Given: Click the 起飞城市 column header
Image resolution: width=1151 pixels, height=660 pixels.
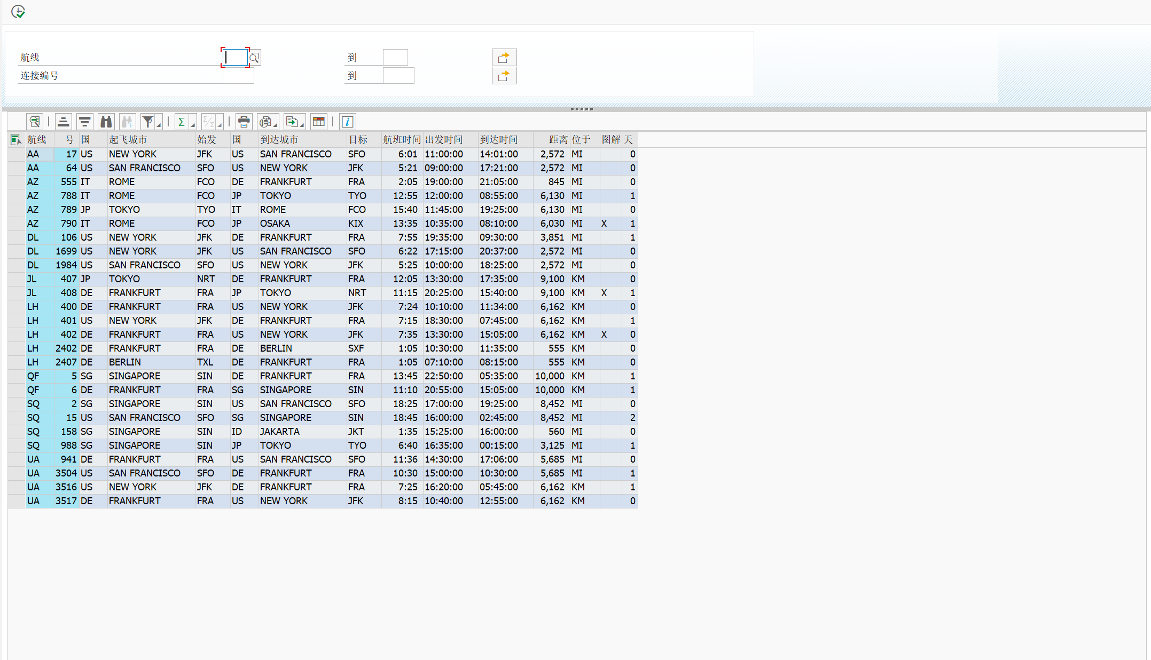Looking at the screenshot, I should pos(128,140).
